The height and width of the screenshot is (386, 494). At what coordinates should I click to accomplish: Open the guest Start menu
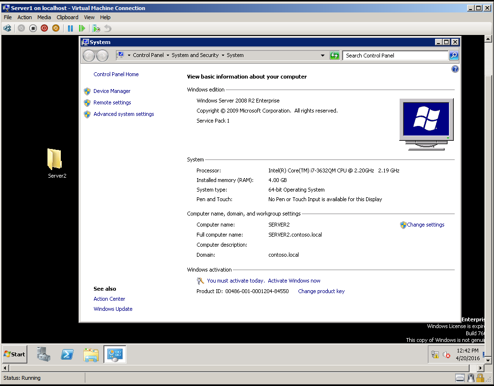(15, 354)
